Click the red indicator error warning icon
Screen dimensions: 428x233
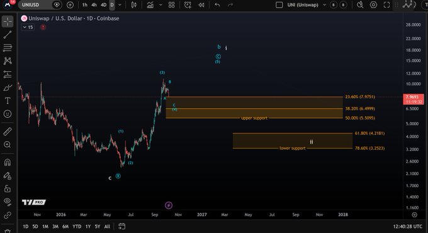tap(43, 27)
